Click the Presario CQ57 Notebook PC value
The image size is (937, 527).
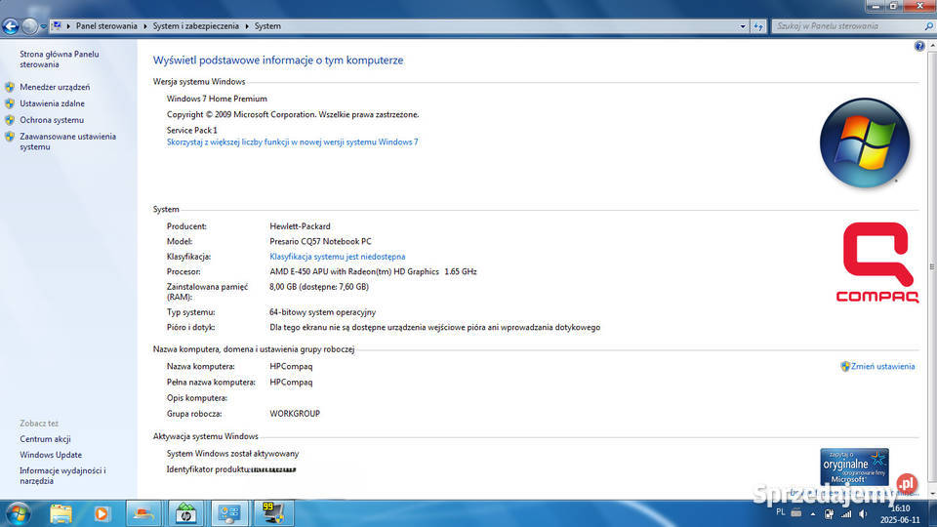[320, 241]
